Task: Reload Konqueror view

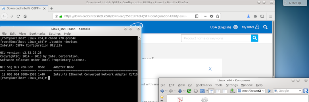Action: (x=189, y=91)
